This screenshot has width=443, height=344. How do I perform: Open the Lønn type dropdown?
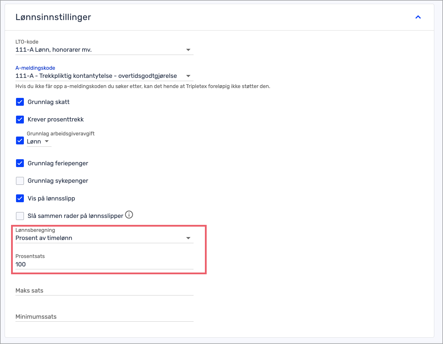pos(39,141)
